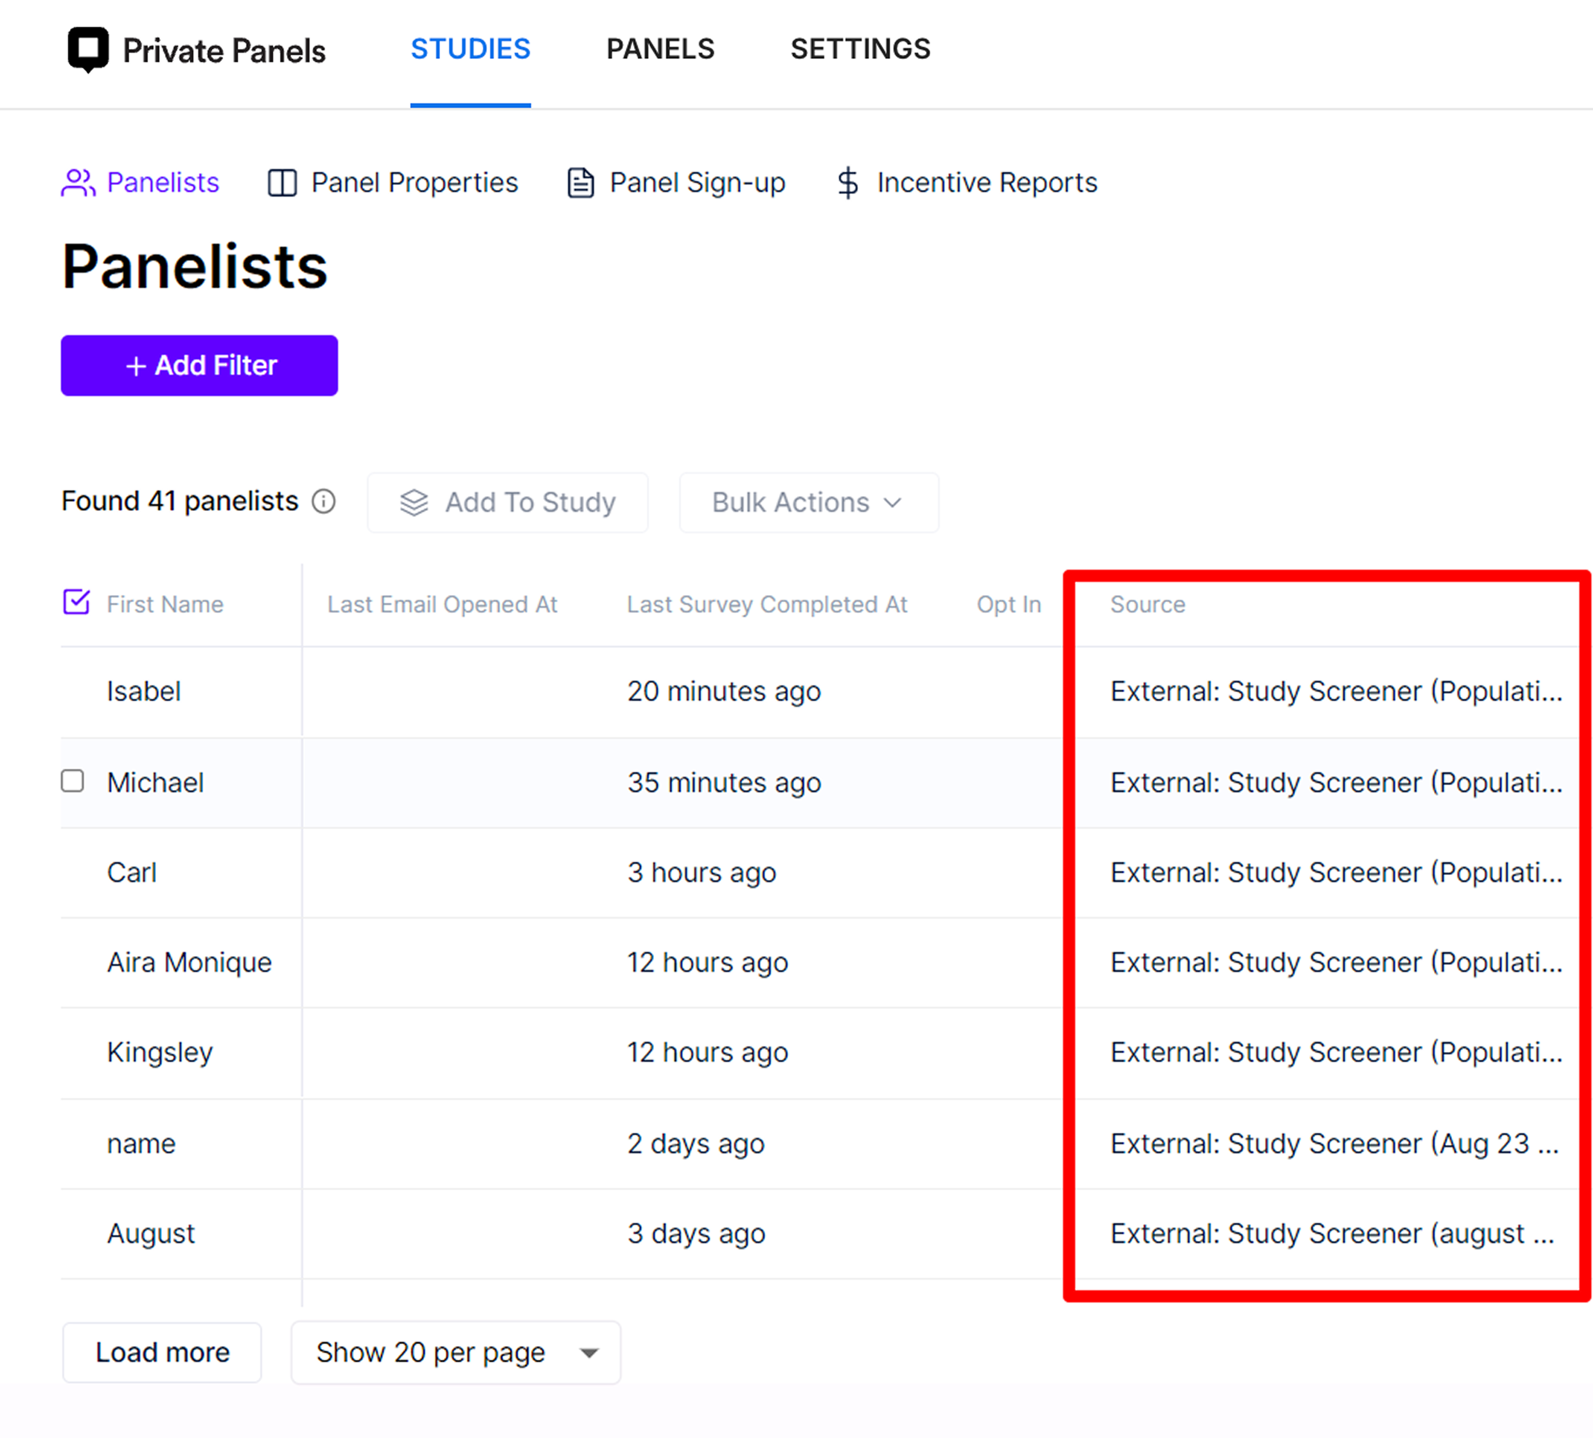
Task: Click the plus icon on Add Filter
Action: [136, 366]
